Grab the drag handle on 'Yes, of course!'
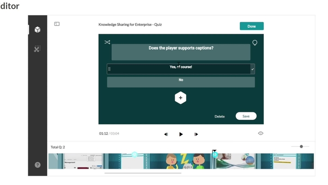This screenshot has width=328, height=185. (109, 69)
